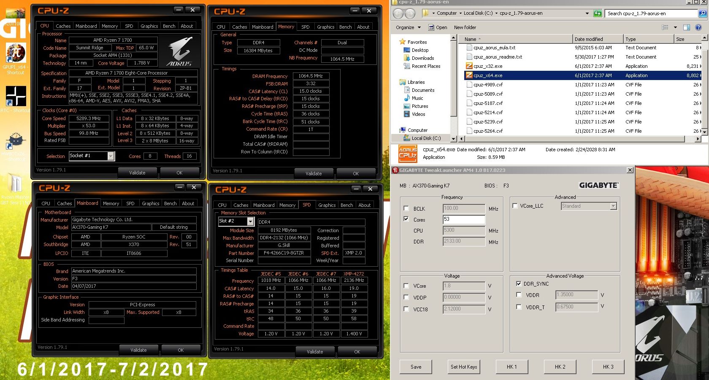The height and width of the screenshot is (380, 709).
Task: Click the HK 1 button
Action: (x=512, y=367)
